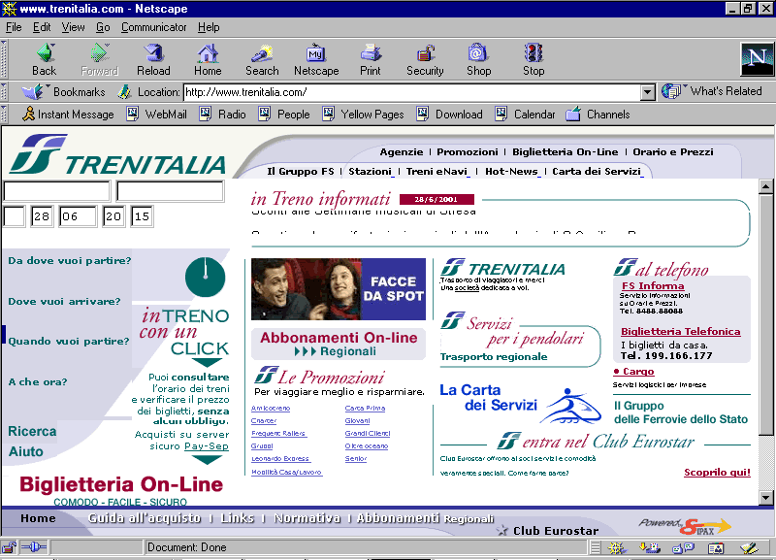Click the page scrollbar down arrow
Image resolution: width=776 pixels, height=560 pixels.
(765, 498)
